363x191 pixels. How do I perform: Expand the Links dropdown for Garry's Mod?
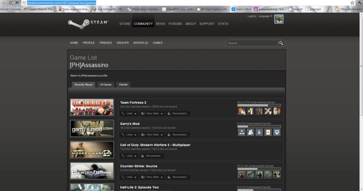pyautogui.click(x=129, y=135)
